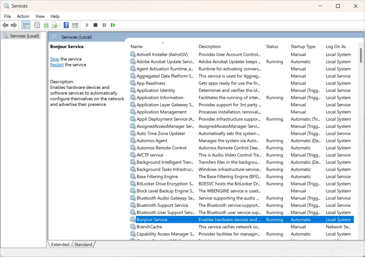This screenshot has width=365, height=257.
Task: Click gear icon beside Application Identity
Action: tap(133, 90)
